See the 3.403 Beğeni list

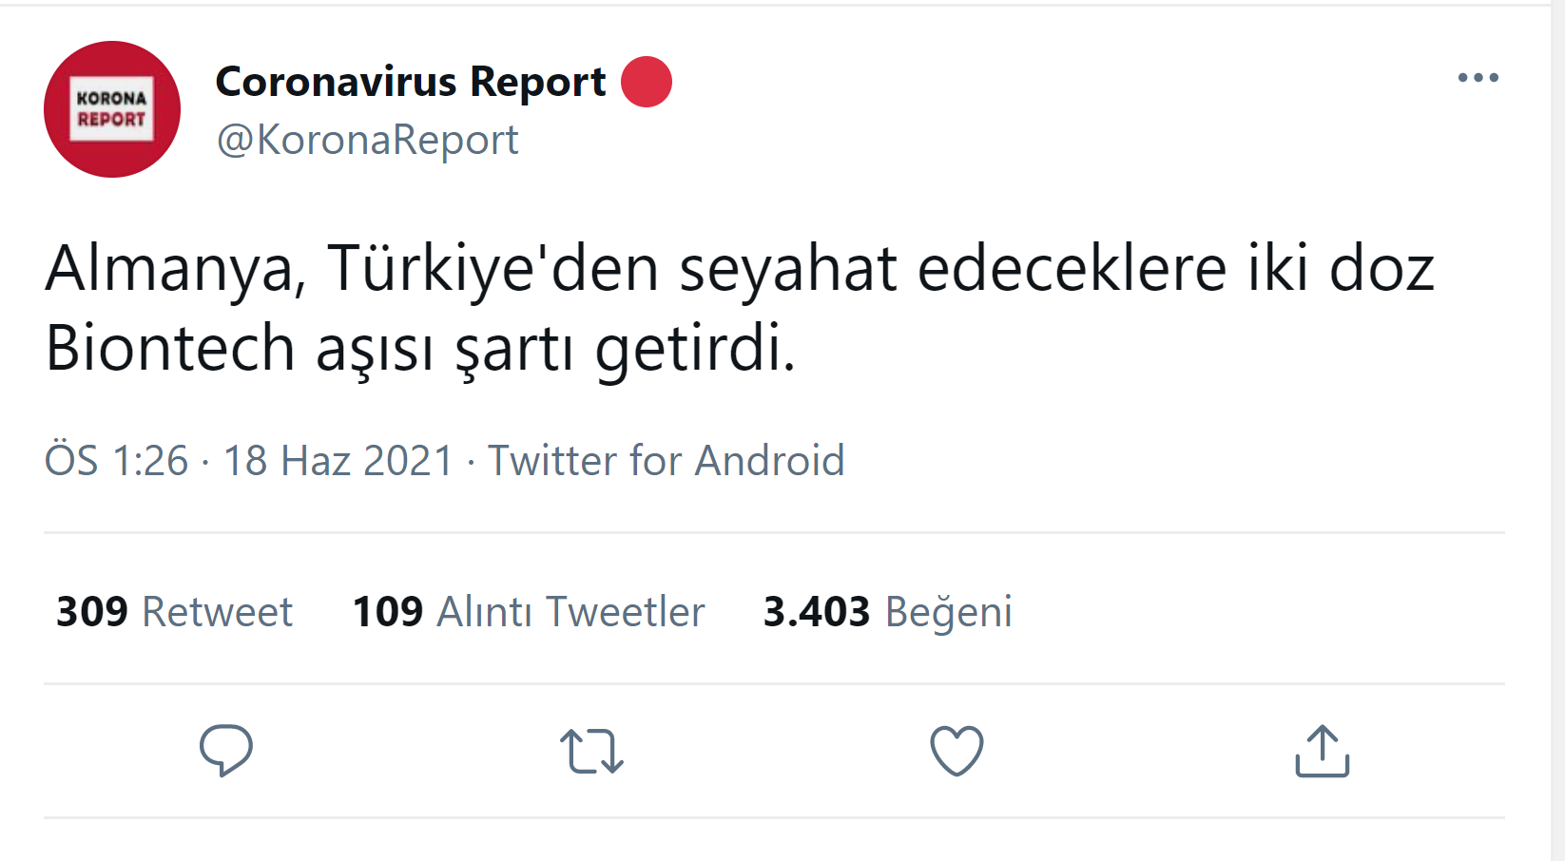point(887,611)
